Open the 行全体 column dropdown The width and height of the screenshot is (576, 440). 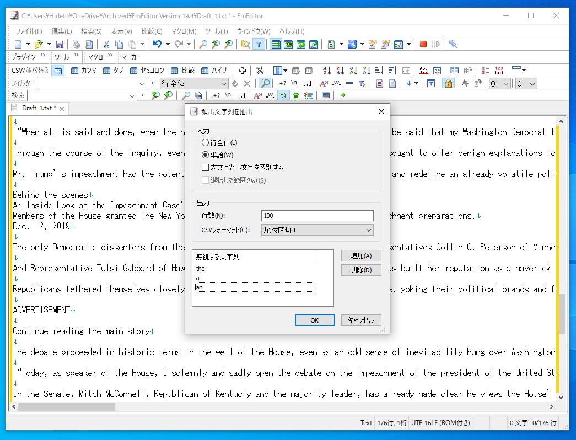223,84
